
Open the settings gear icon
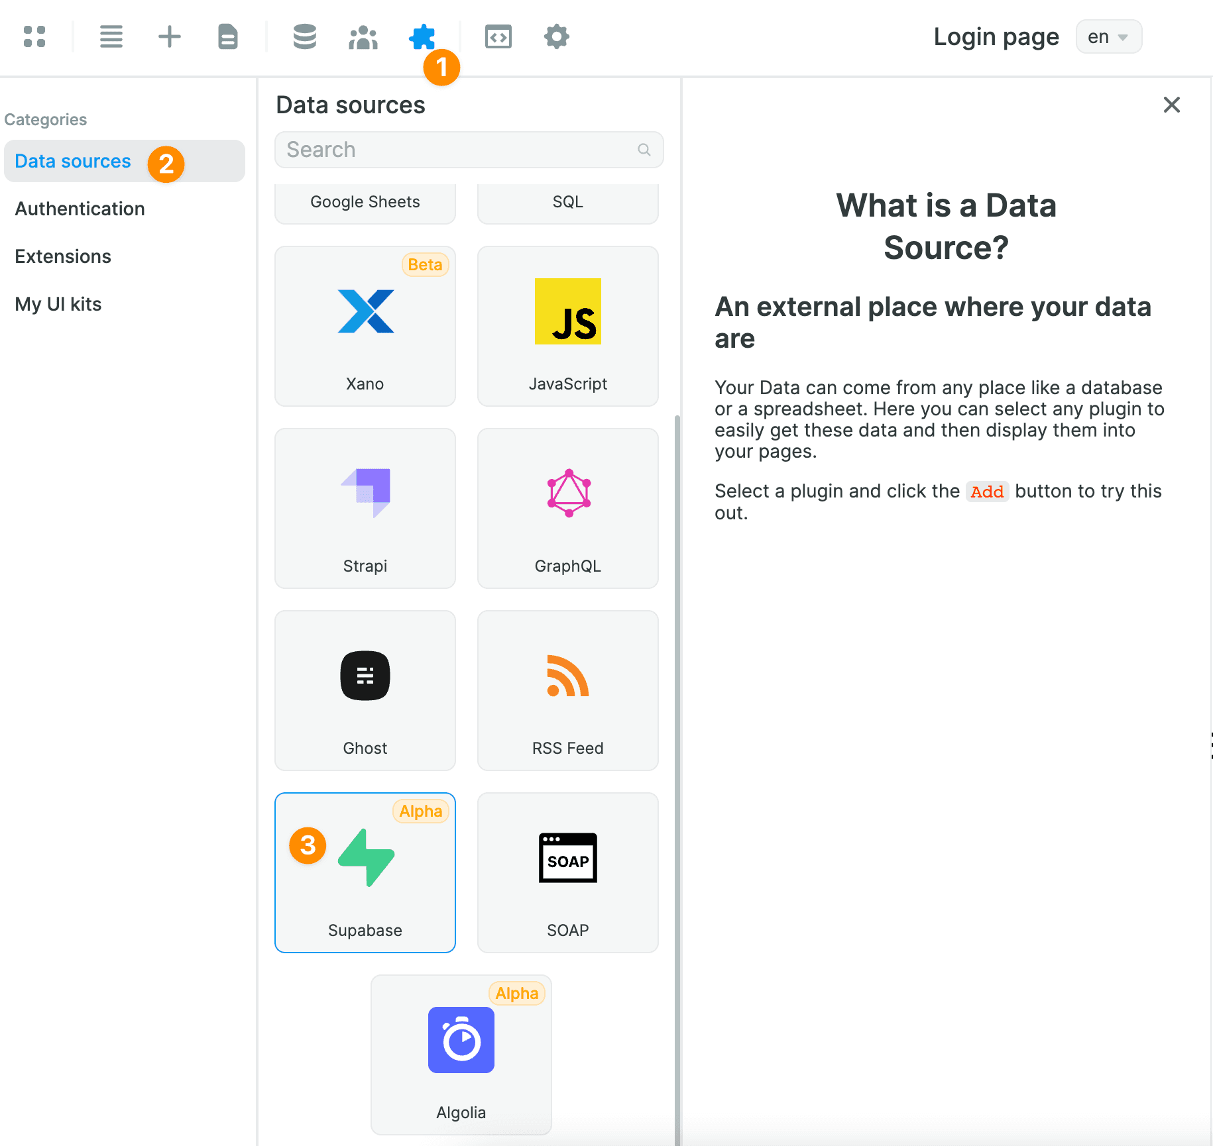[557, 36]
